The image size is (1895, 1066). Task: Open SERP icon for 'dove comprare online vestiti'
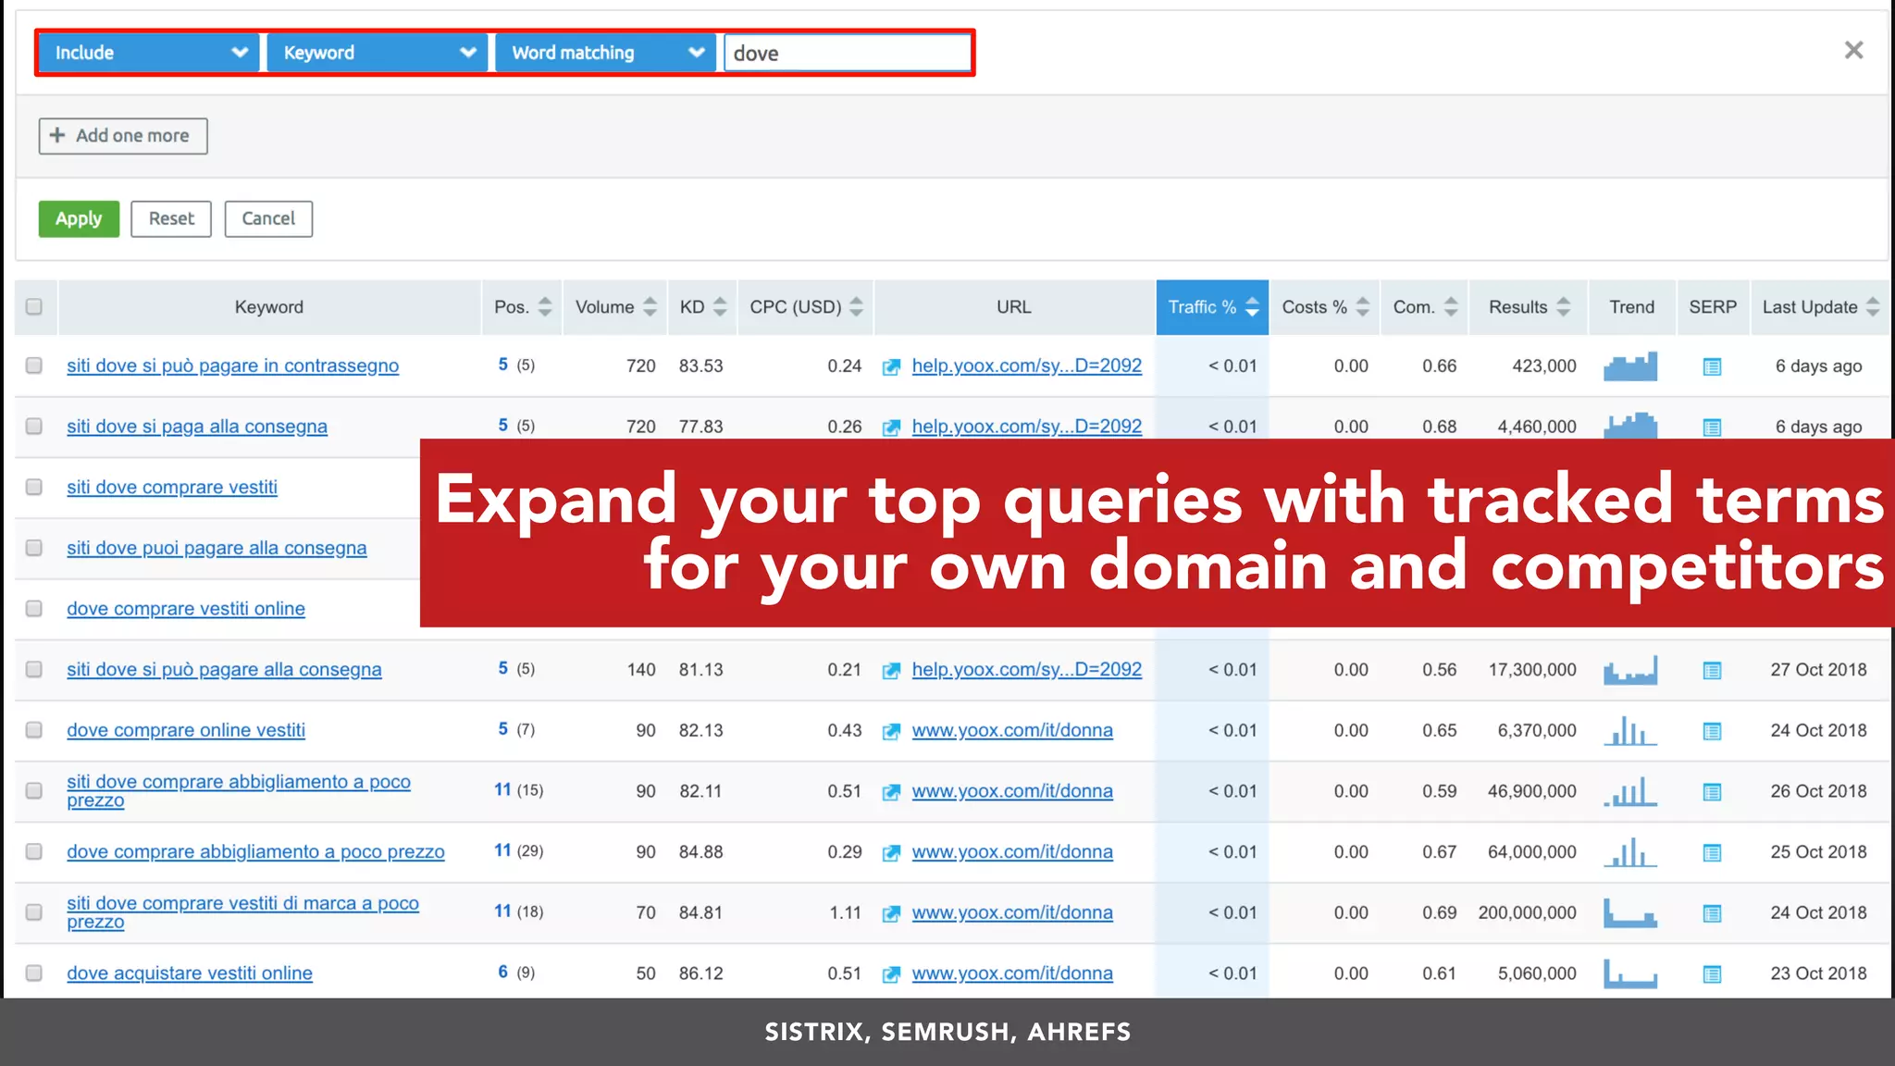[x=1712, y=731]
